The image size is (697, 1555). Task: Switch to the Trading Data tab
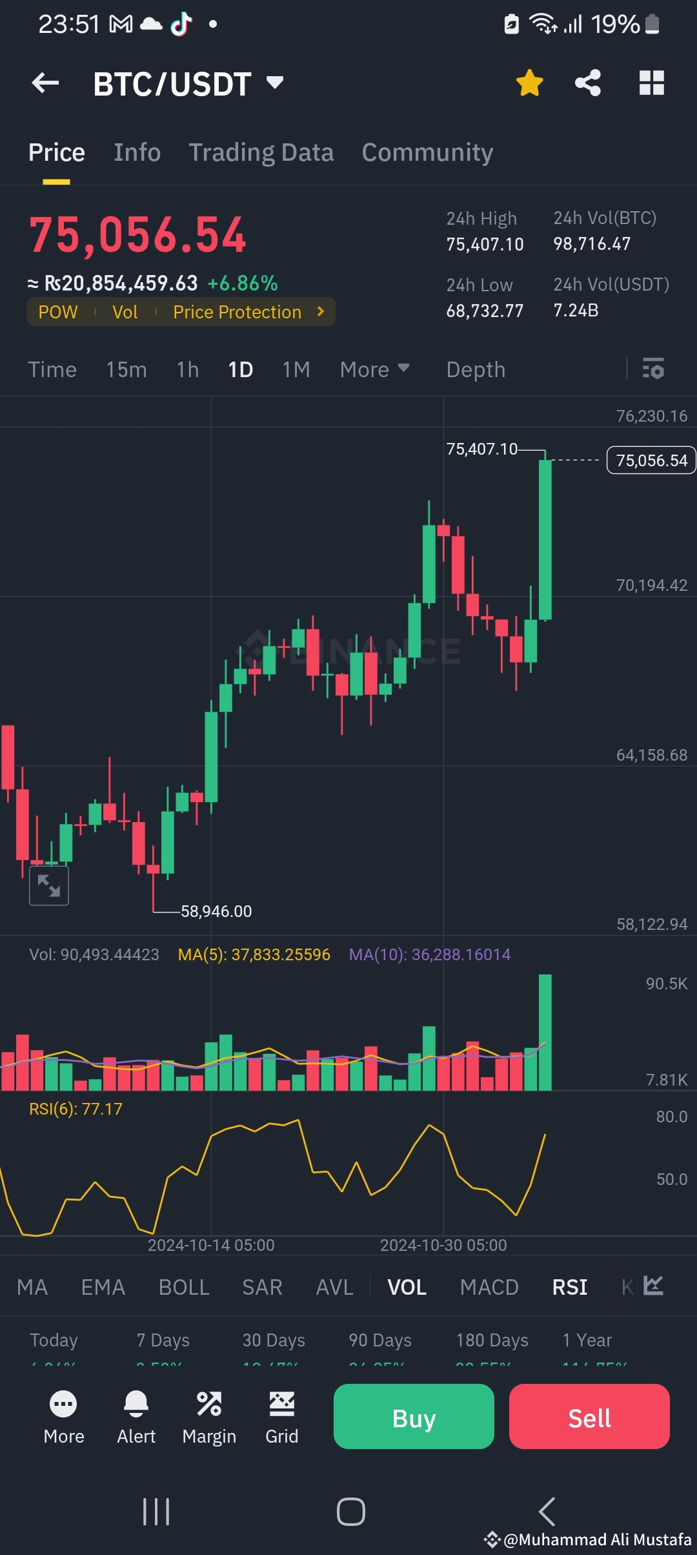pos(261,152)
